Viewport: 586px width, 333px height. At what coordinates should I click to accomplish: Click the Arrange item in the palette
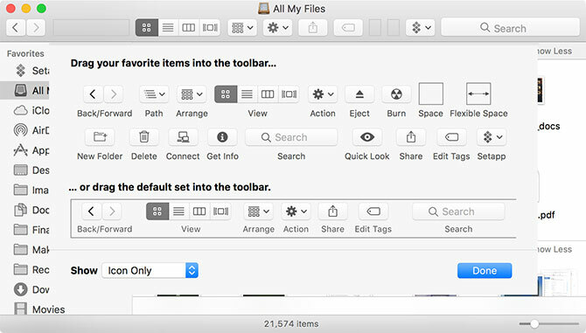click(x=192, y=94)
